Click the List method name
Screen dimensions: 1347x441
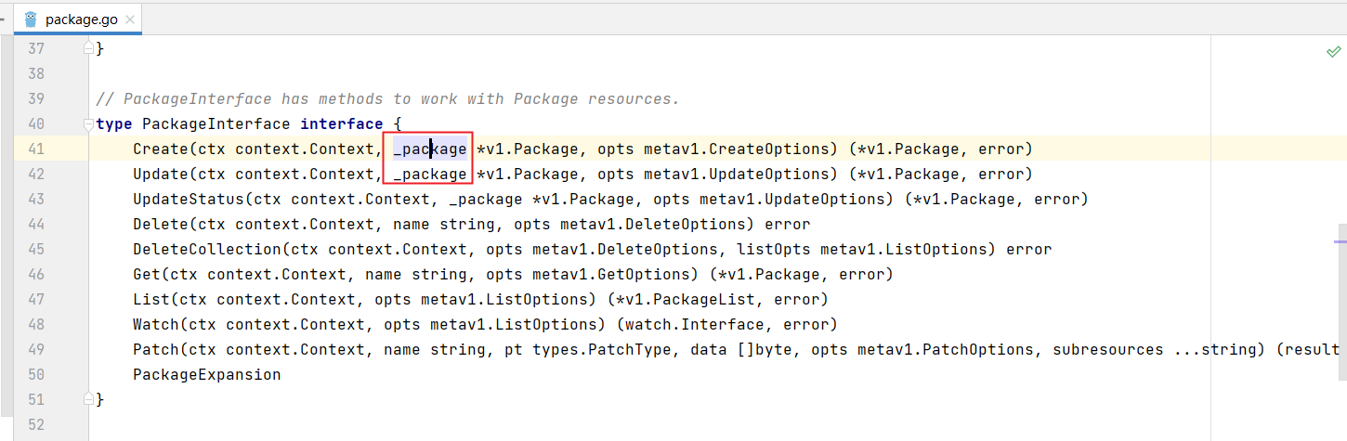pyautogui.click(x=151, y=299)
